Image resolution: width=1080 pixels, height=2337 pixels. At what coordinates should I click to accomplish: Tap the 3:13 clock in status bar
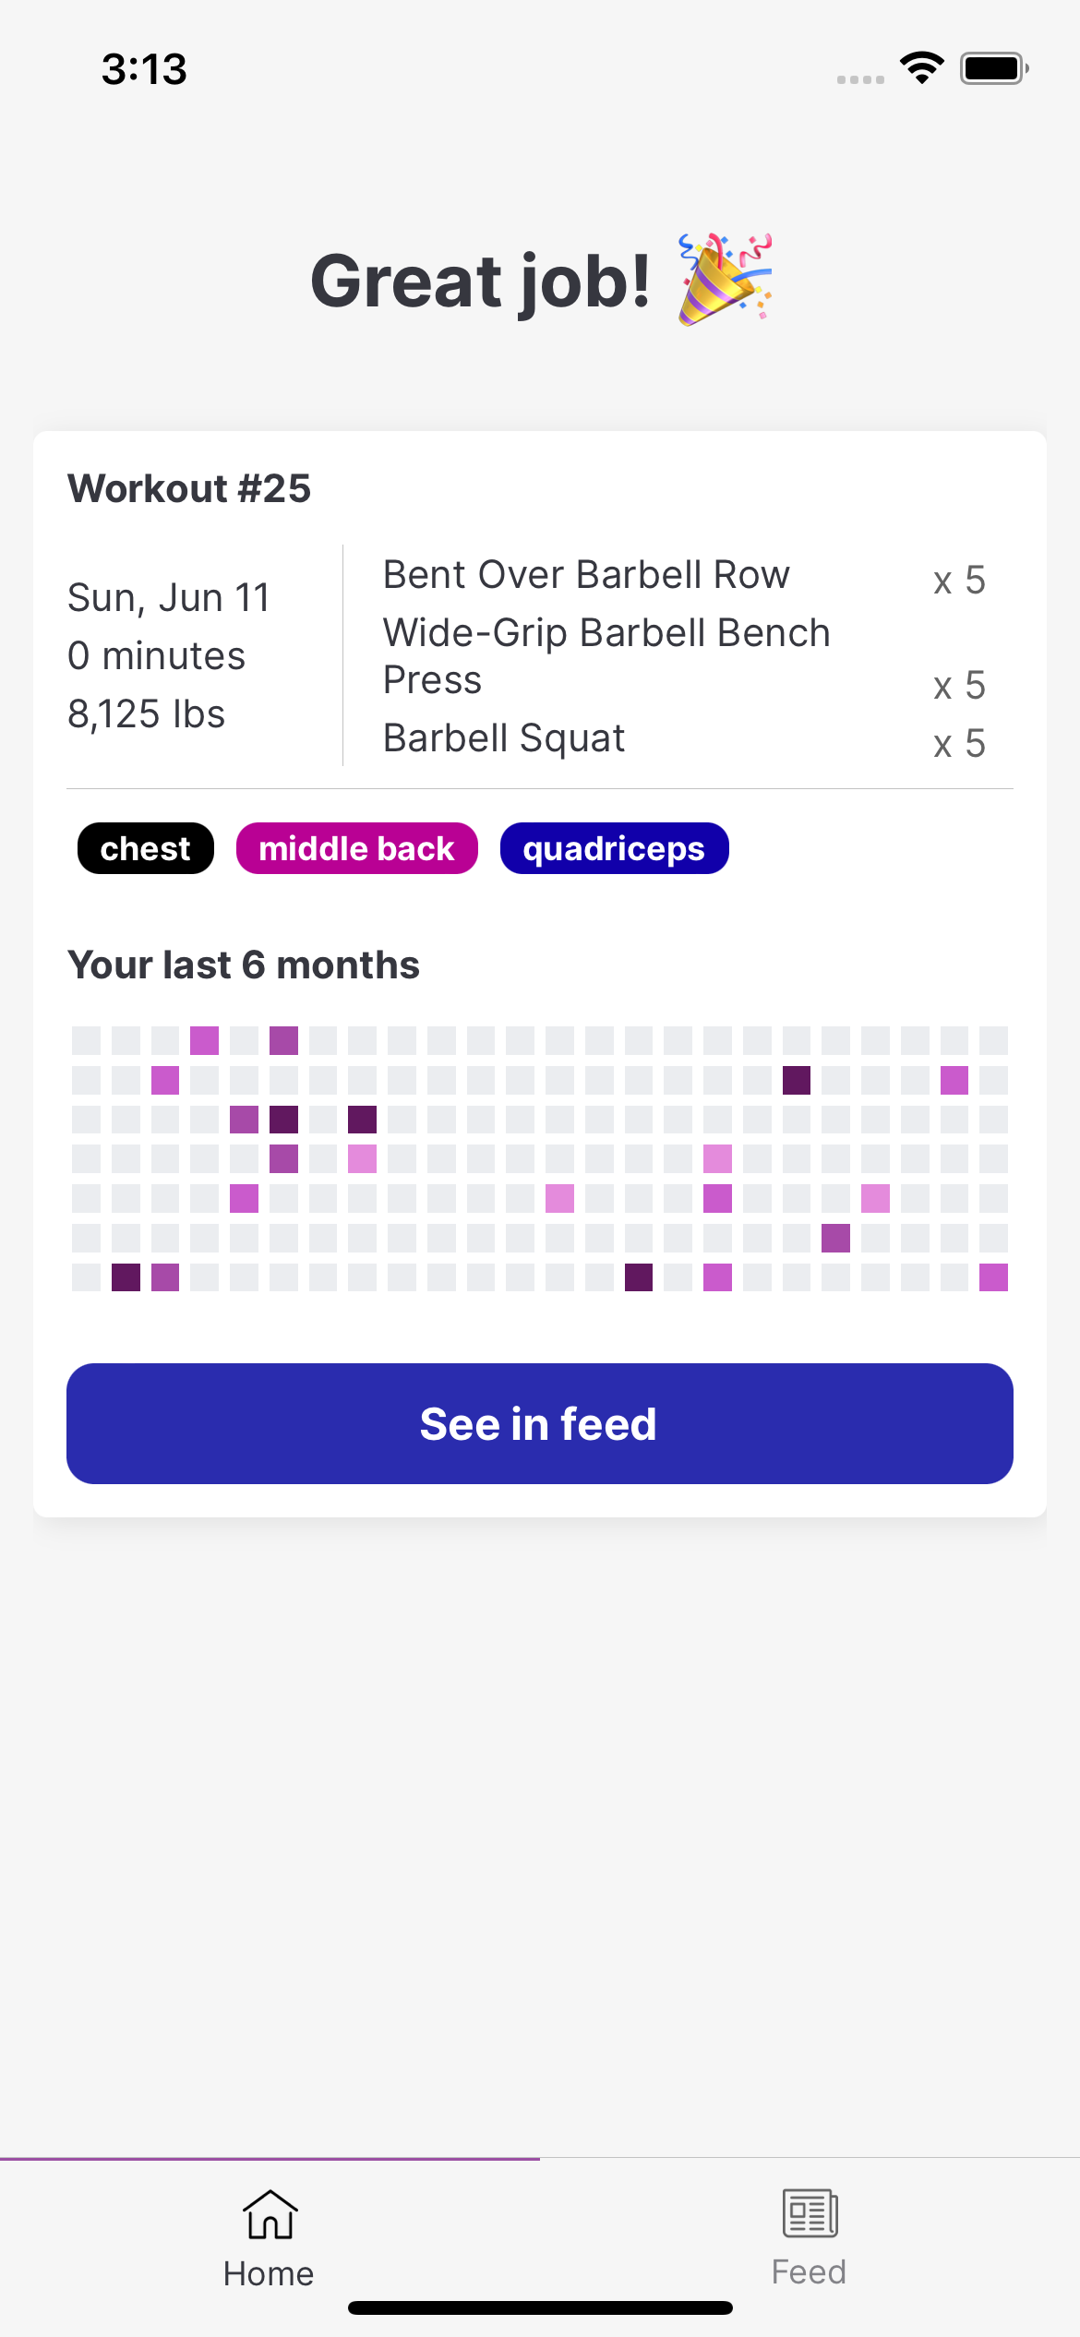[144, 69]
